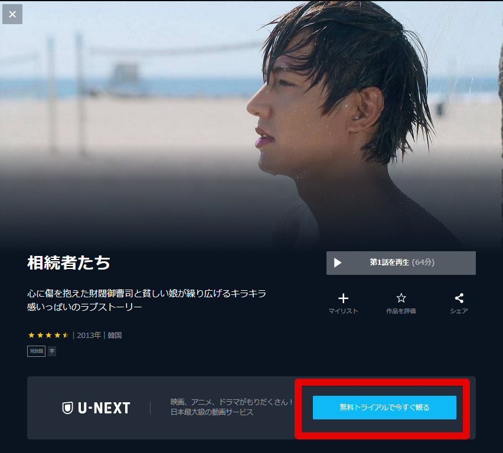Click the 日本最大級の動画サービス promo text
The width and height of the screenshot is (503, 453).
[x=212, y=412]
